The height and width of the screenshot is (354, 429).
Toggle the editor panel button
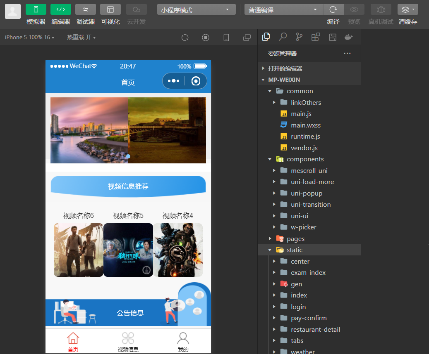(61, 9)
